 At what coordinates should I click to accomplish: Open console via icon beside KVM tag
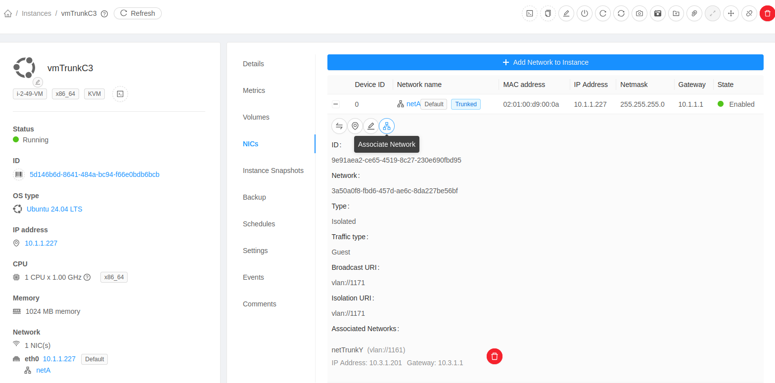120,94
